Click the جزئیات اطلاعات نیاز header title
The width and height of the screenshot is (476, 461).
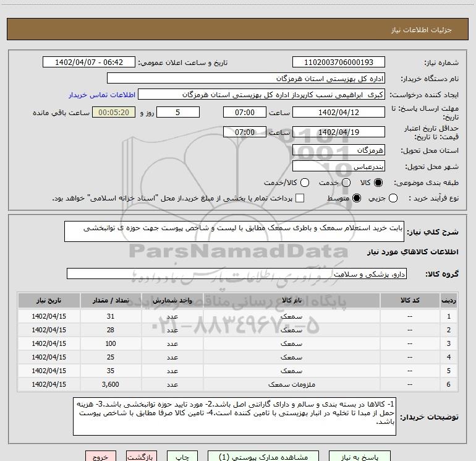click(421, 30)
